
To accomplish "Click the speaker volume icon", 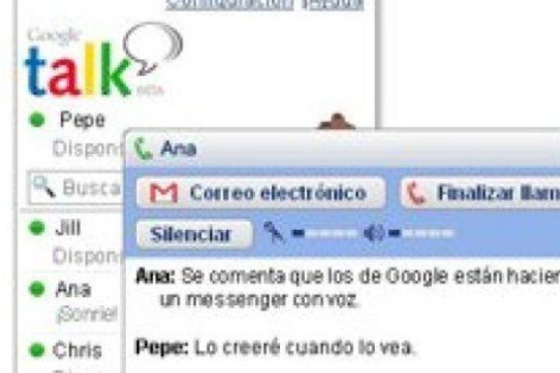I will (374, 233).
